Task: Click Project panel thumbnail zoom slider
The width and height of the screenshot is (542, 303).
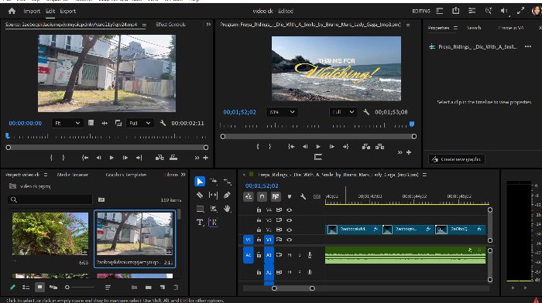Action: 80,287
